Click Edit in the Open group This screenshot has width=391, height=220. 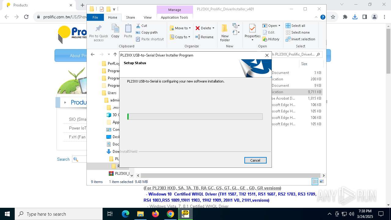(269, 32)
